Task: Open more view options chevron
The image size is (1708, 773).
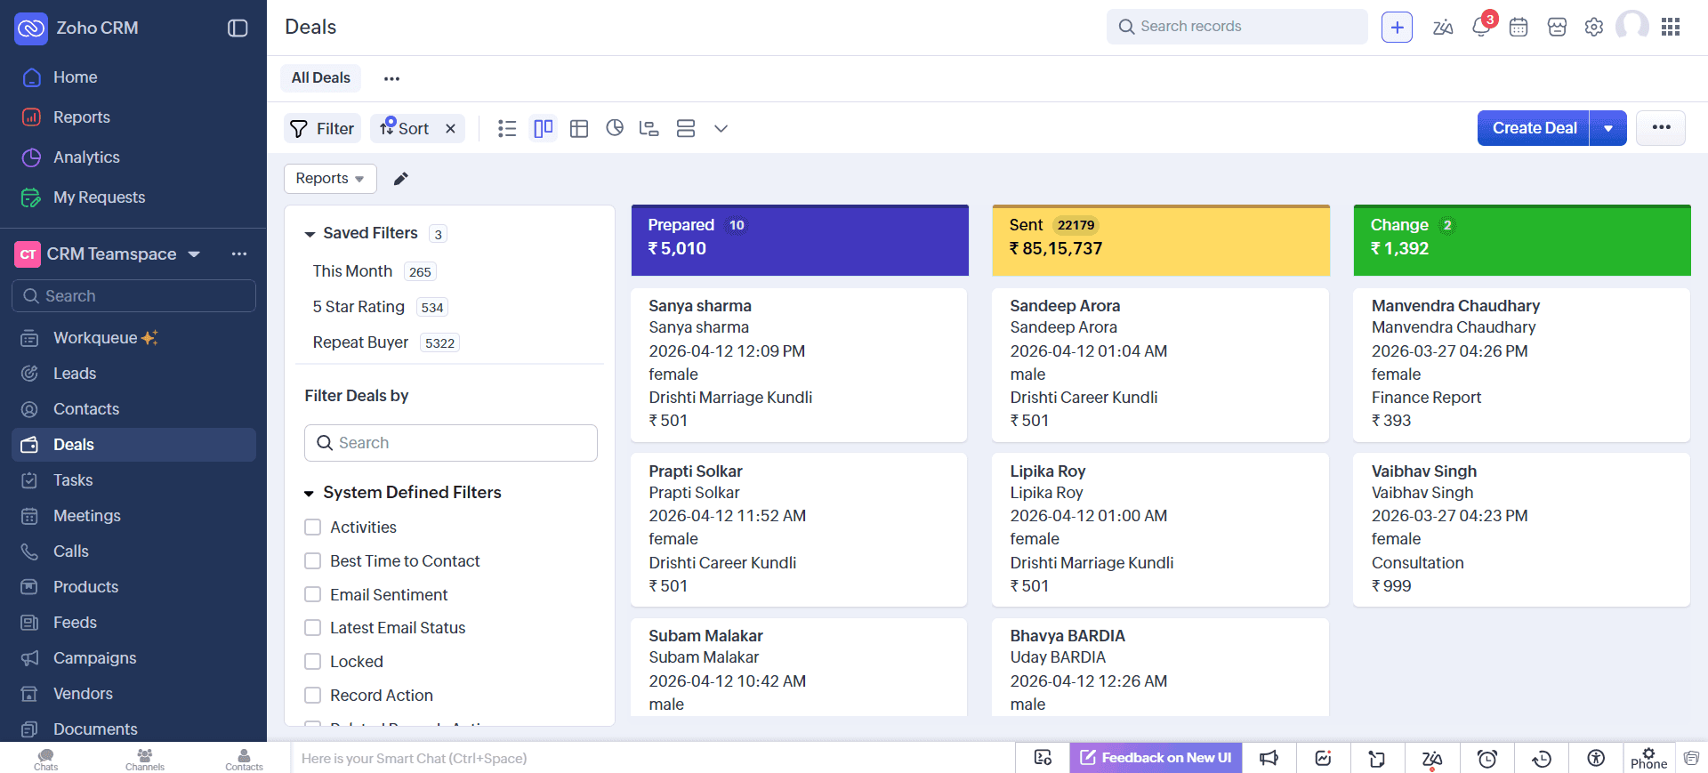Action: point(721,129)
